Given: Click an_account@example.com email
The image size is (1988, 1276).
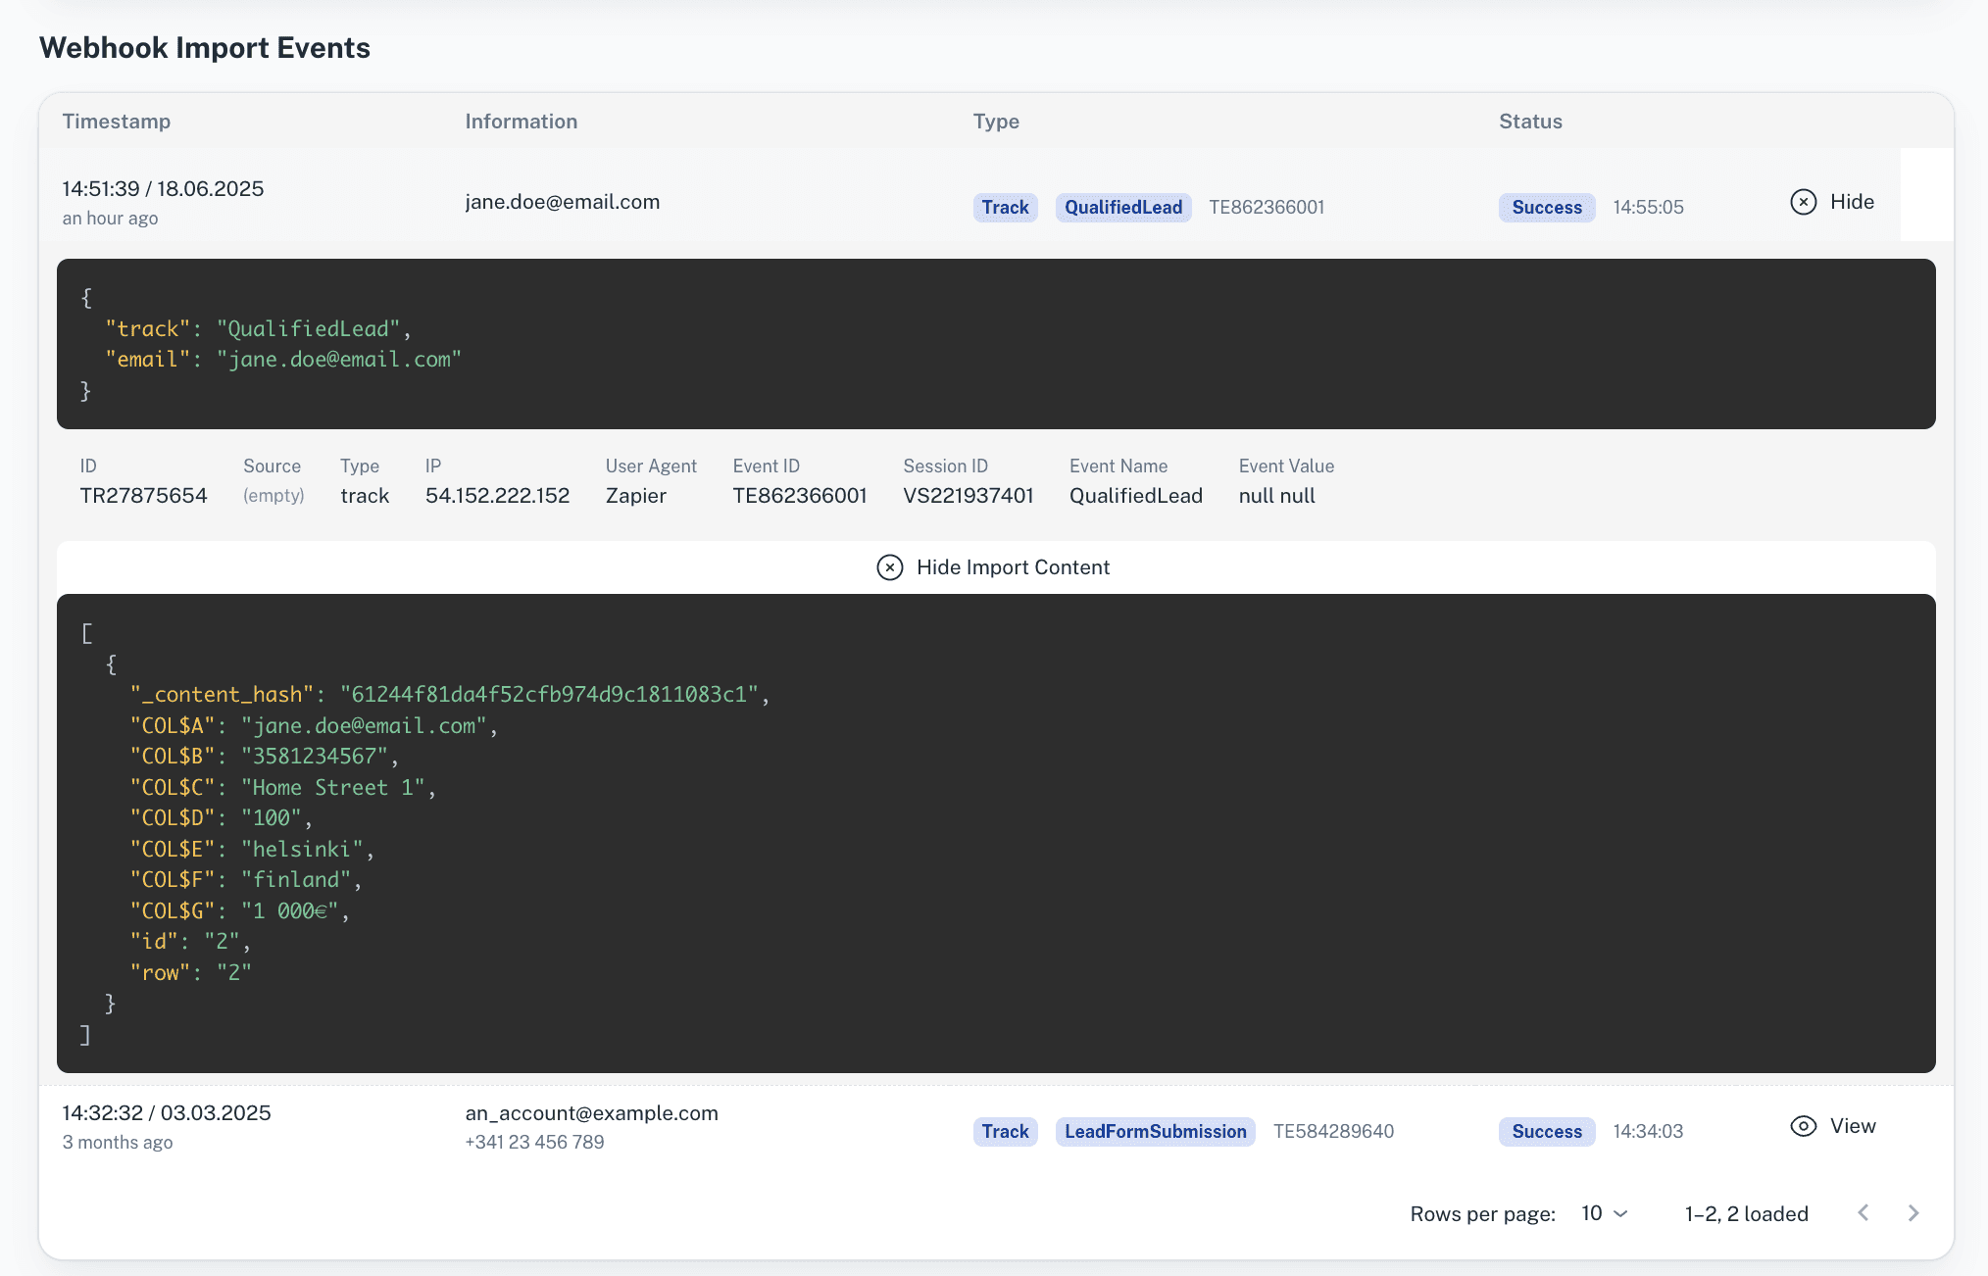Looking at the screenshot, I should (x=592, y=1112).
